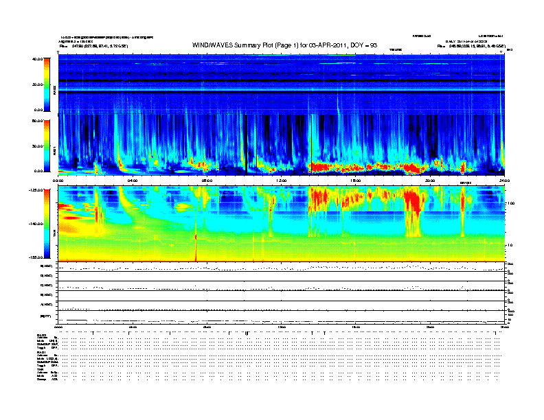
Task: Click the 04:00 tick label under RAD1 spectrogram
Action: coord(133,180)
